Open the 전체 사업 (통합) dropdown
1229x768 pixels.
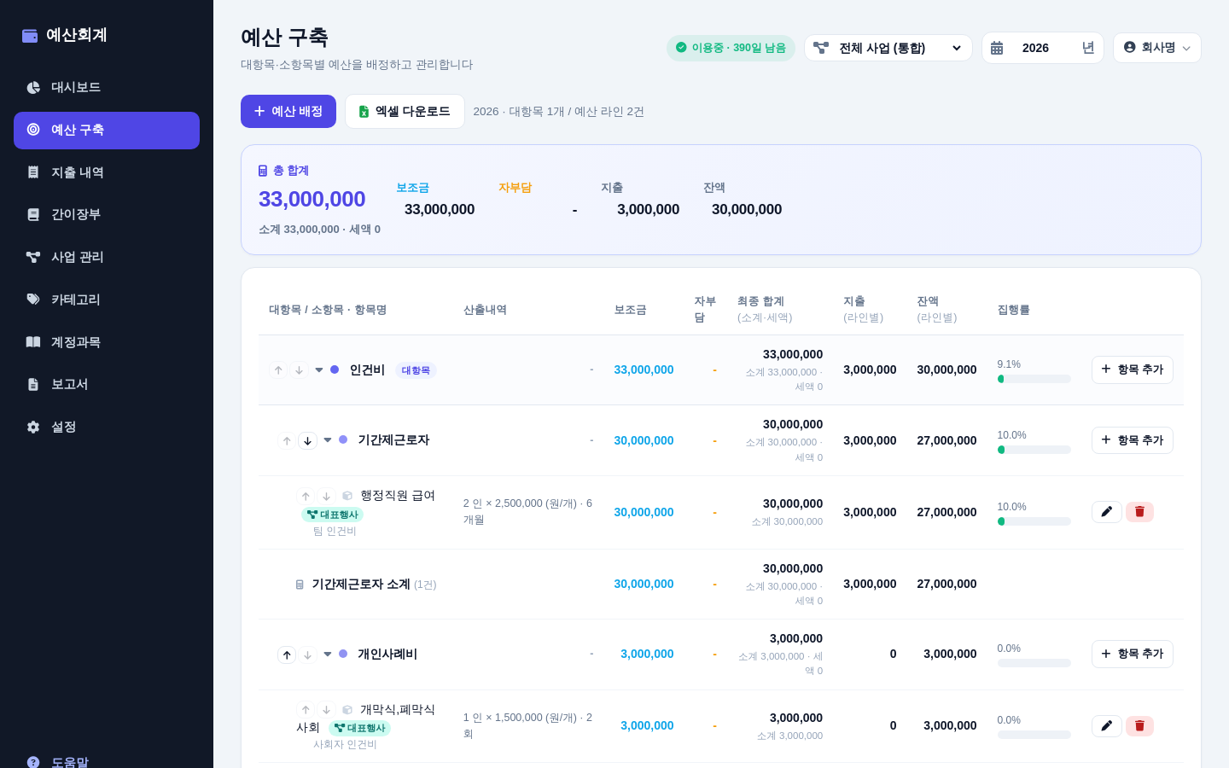pyautogui.click(x=888, y=48)
